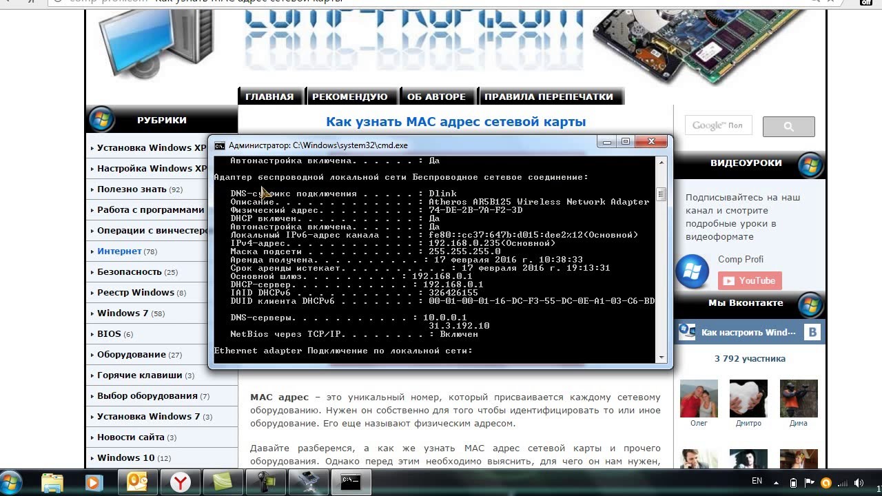The height and width of the screenshot is (496, 882).
Task: Open the Windows Start menu orb
Action: click(11, 482)
